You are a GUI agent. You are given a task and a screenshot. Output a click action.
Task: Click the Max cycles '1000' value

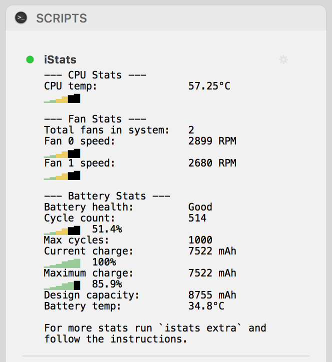[x=200, y=240]
